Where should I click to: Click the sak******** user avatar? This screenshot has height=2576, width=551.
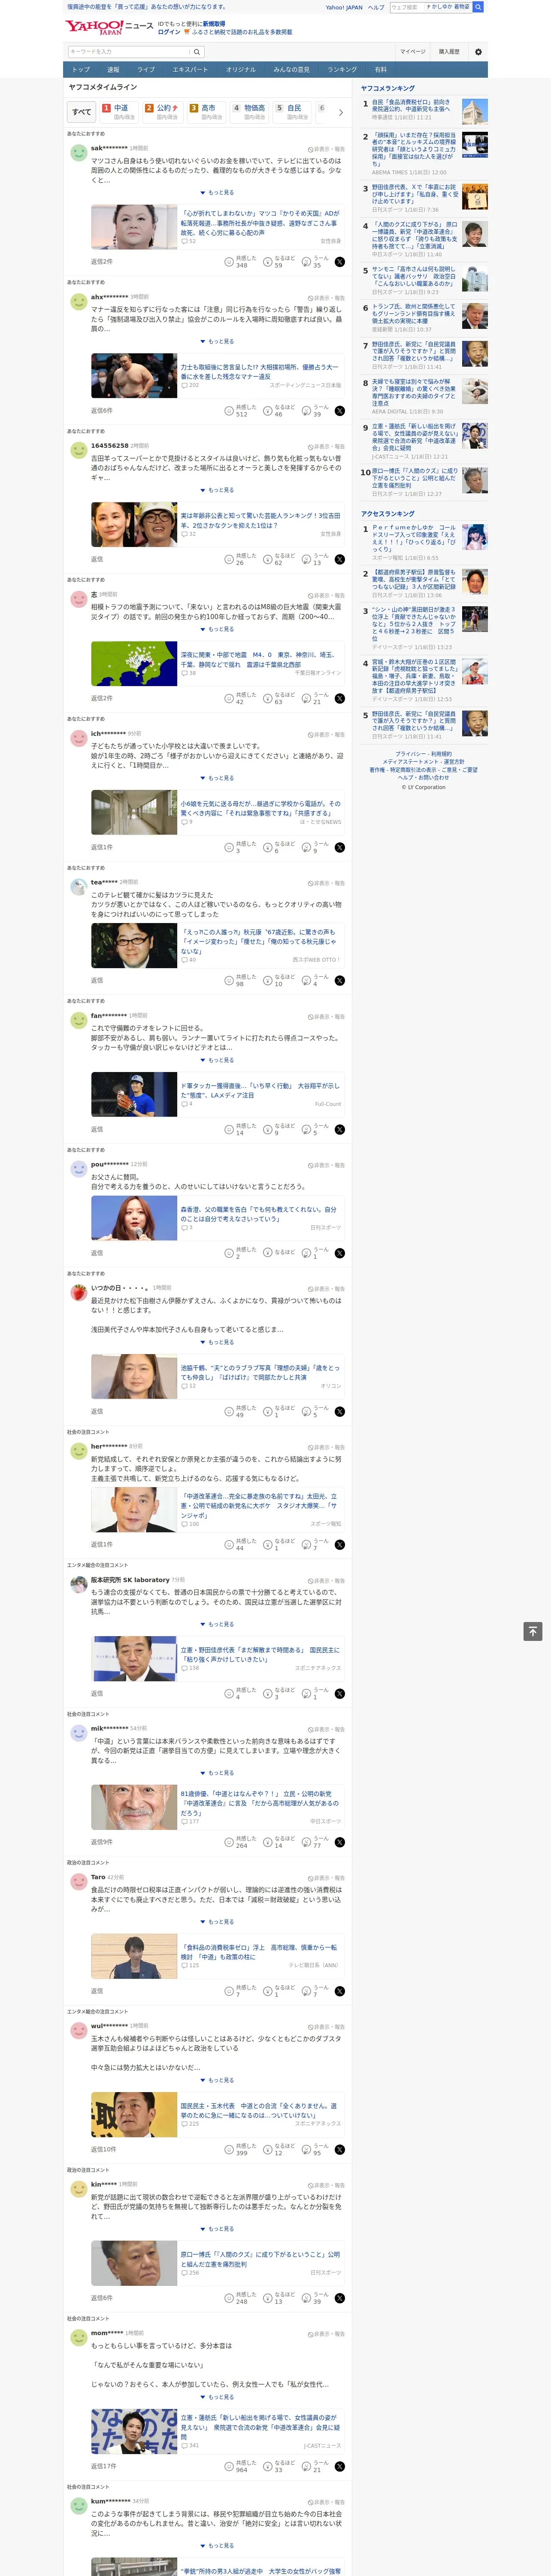tap(78, 153)
